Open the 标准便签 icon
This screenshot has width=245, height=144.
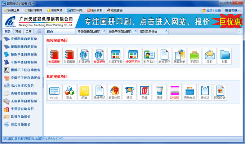(x=99, y=92)
